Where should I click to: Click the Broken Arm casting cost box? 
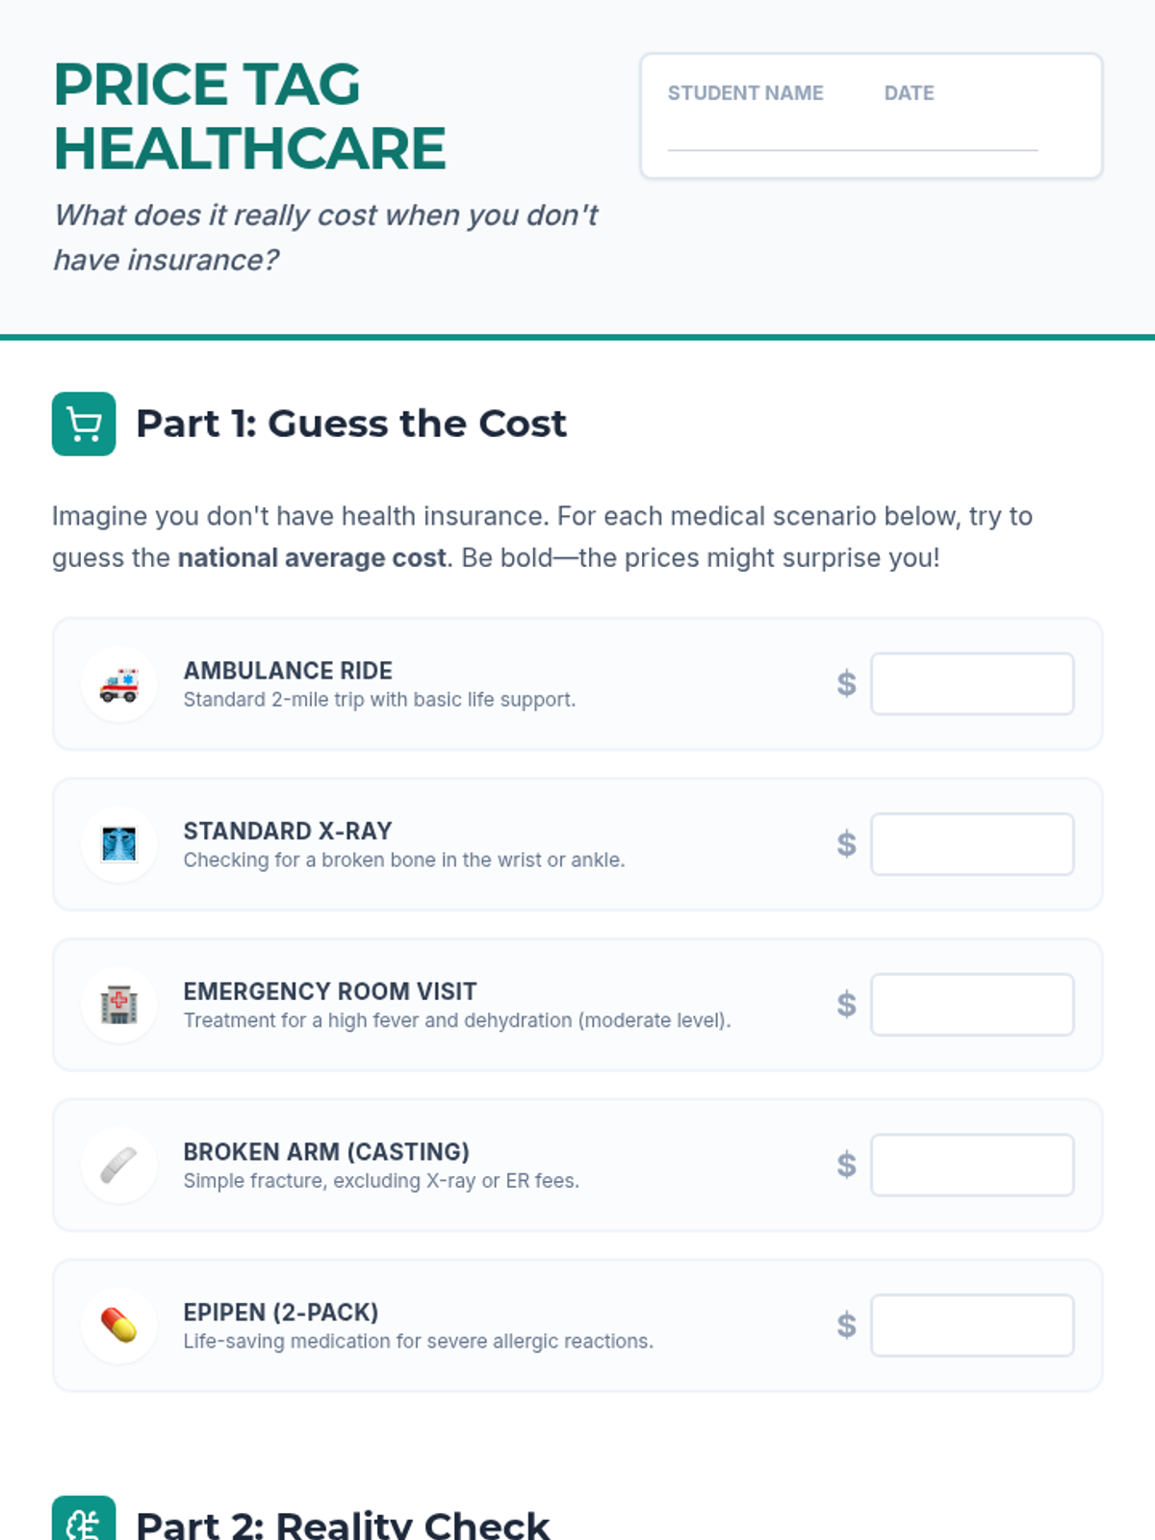[x=972, y=1166]
